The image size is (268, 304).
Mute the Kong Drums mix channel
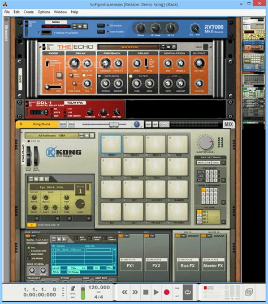pyautogui.click(x=63, y=124)
